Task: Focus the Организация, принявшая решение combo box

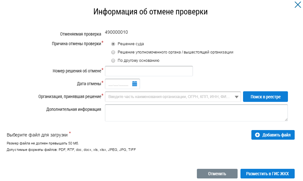Action: tap(169, 97)
